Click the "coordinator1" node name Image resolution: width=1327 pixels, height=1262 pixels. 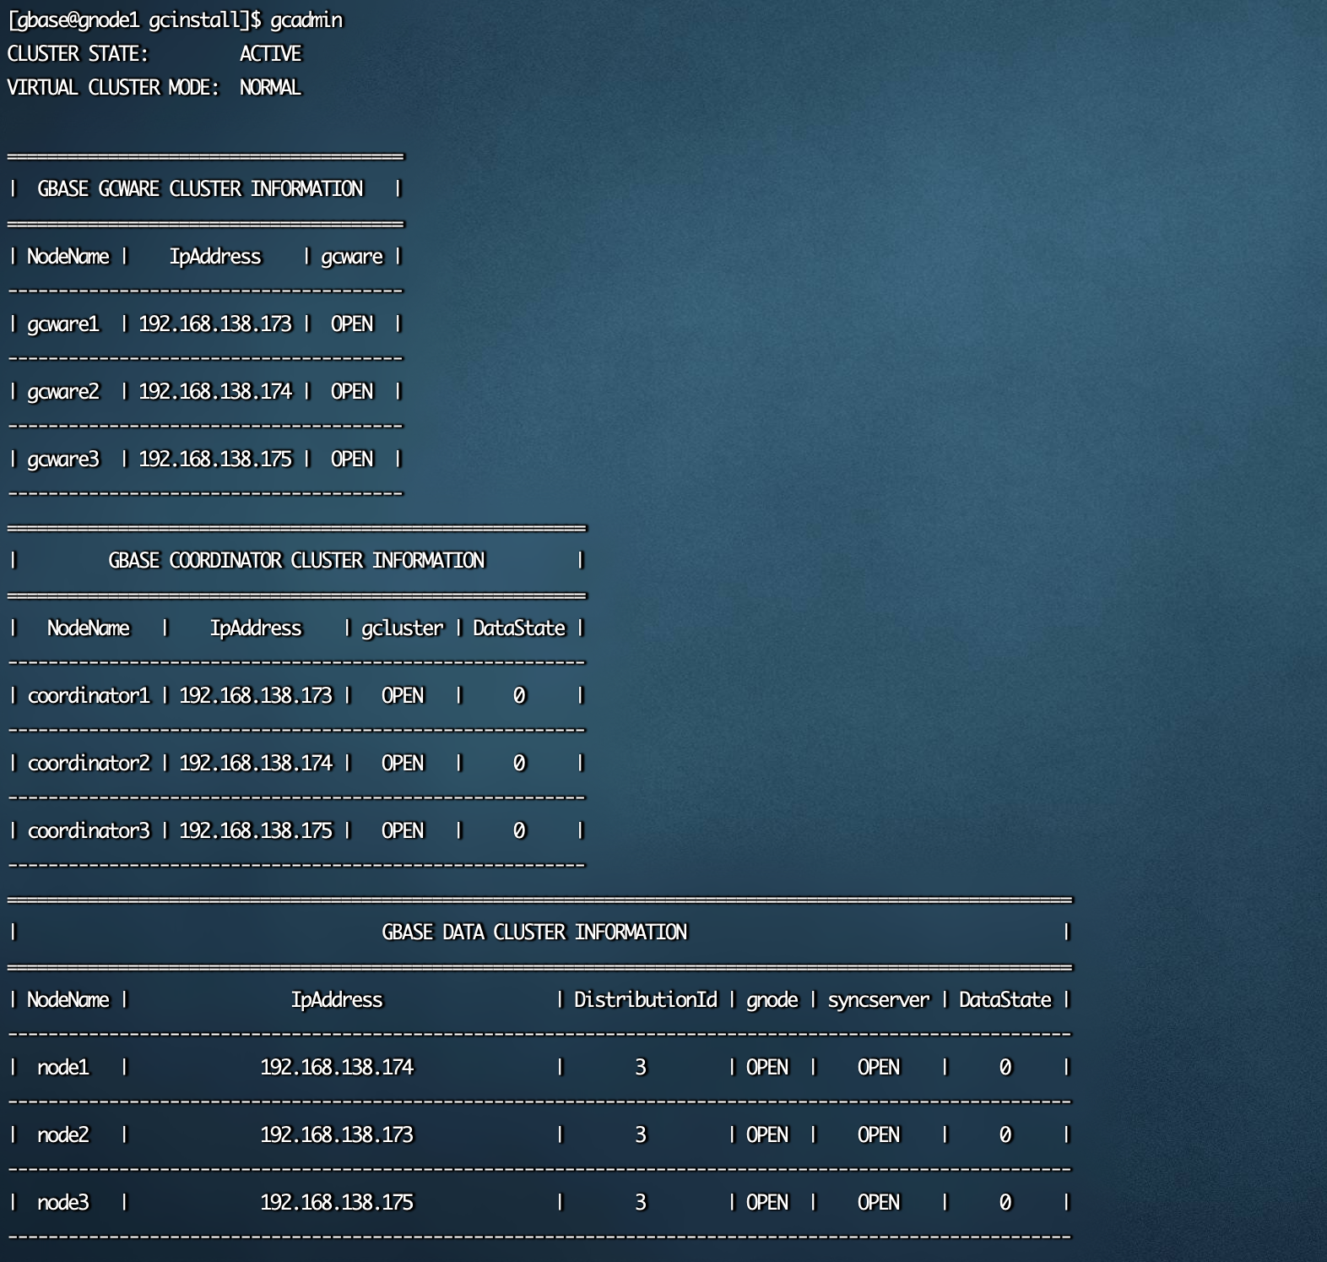coord(89,696)
